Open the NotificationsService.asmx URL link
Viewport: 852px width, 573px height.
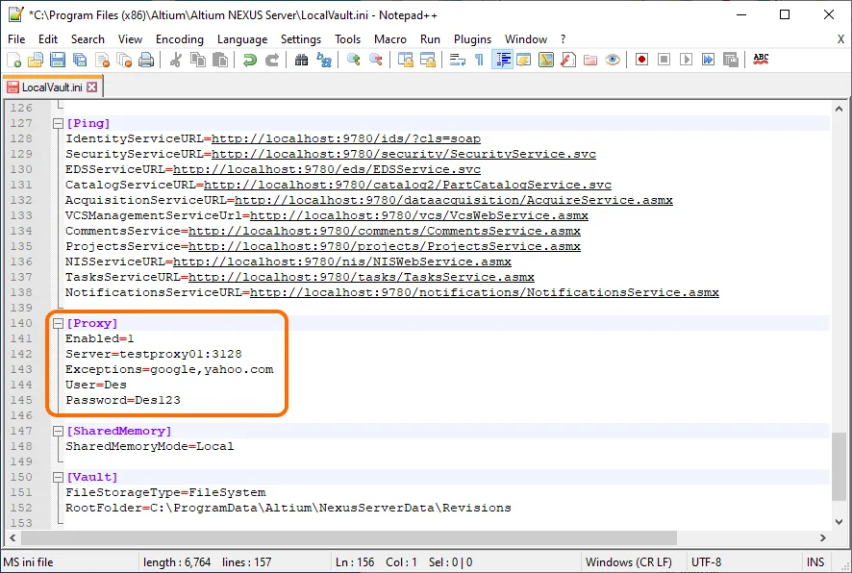coord(484,292)
